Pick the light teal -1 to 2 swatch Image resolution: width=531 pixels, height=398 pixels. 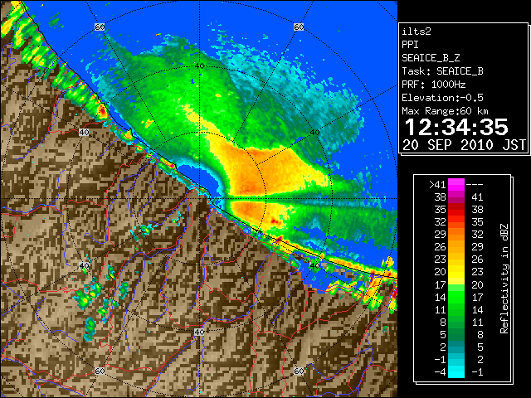[456, 359]
